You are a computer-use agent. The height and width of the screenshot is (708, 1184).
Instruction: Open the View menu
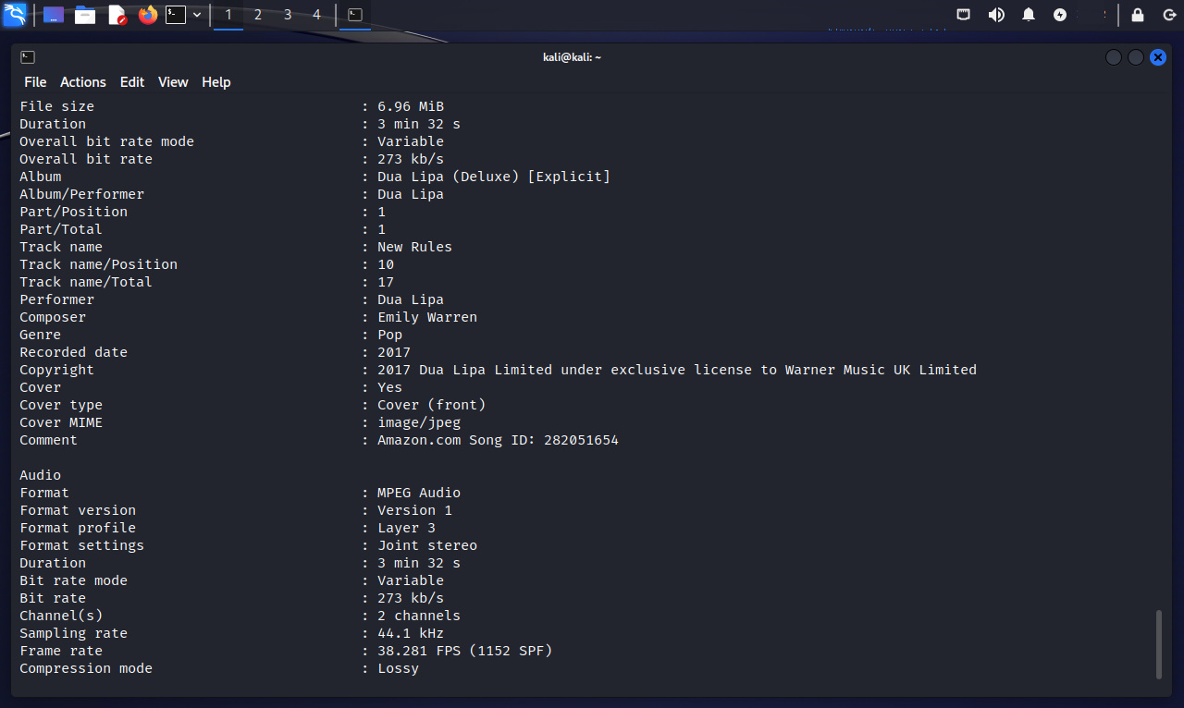pos(173,82)
